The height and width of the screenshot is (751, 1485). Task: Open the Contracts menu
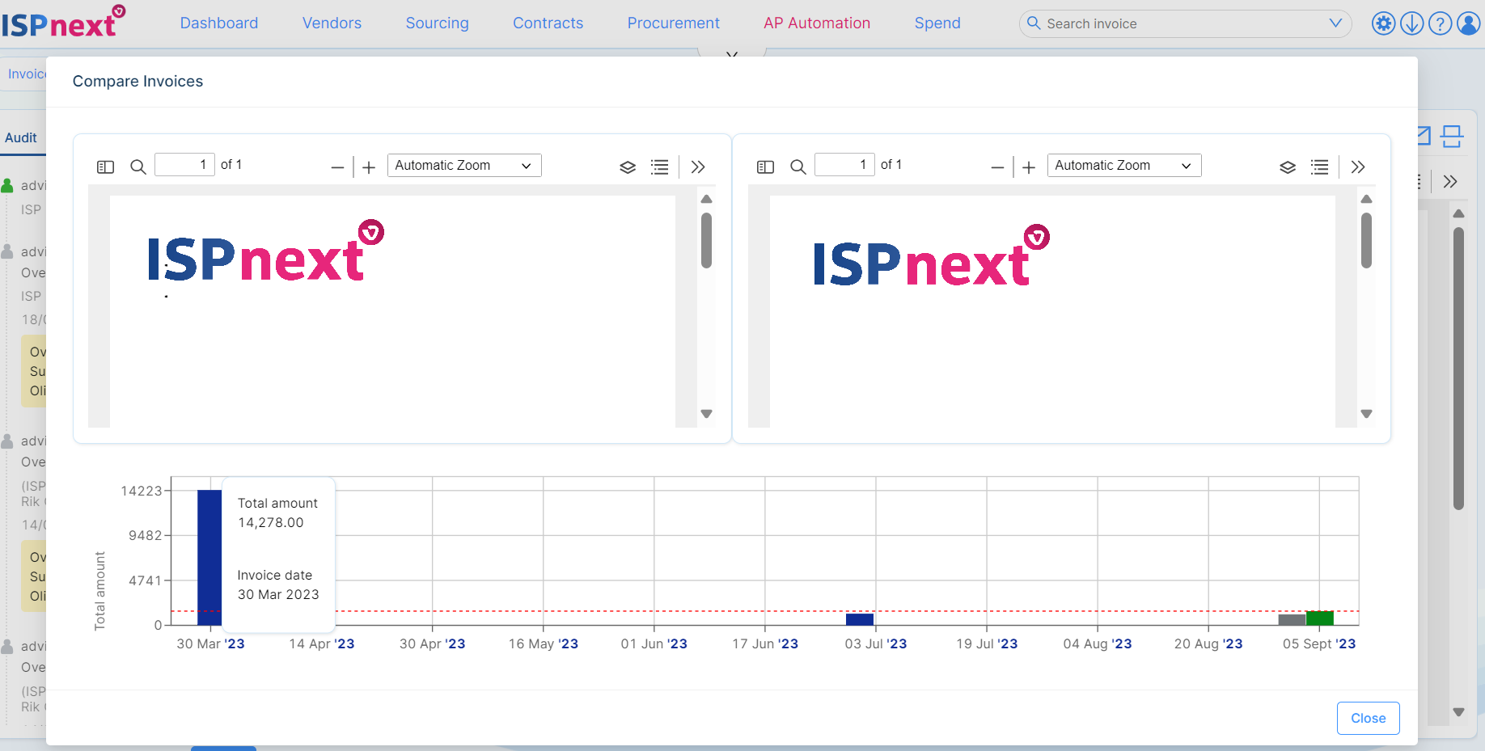[x=548, y=23]
